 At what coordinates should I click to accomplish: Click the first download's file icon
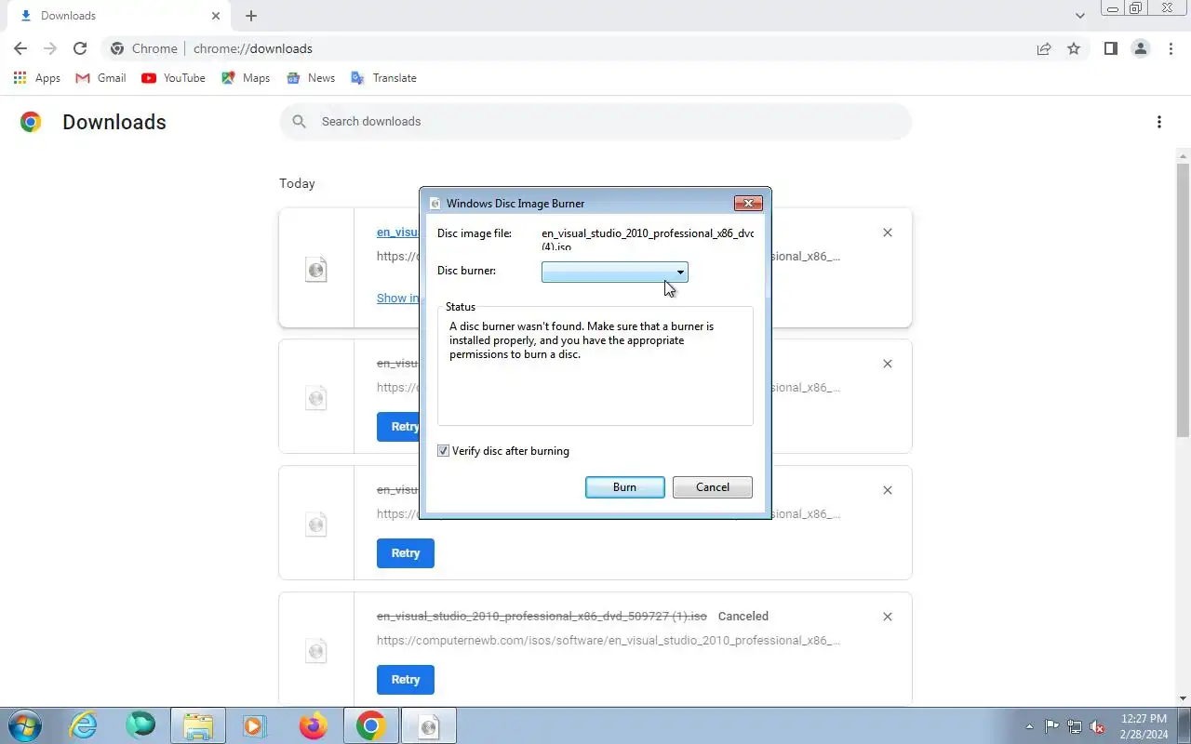(316, 270)
